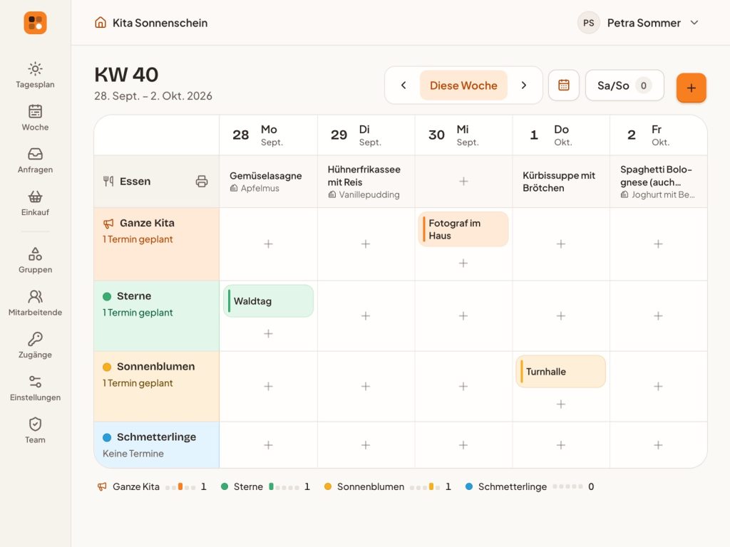
Task: Click the Essen row label
Action: click(x=135, y=182)
